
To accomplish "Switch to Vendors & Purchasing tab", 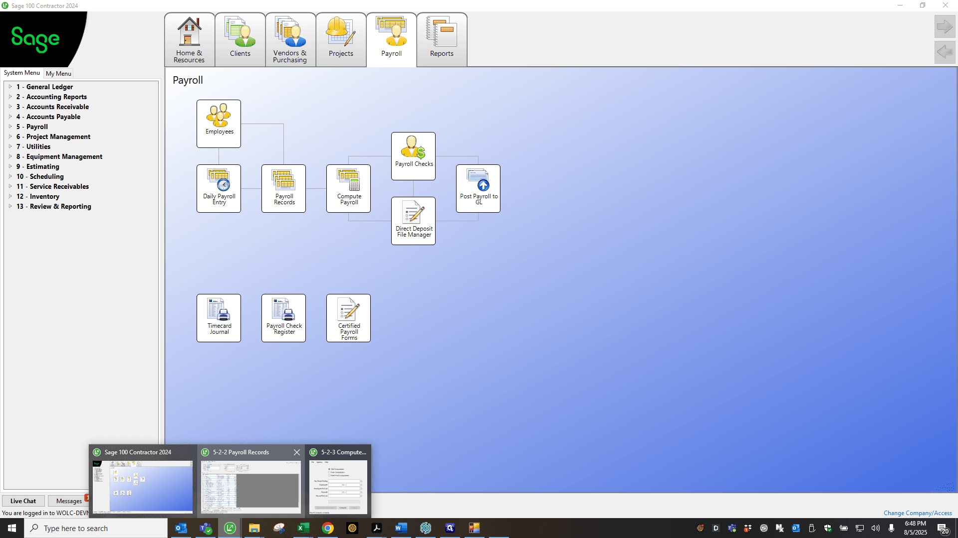I will 290,40.
